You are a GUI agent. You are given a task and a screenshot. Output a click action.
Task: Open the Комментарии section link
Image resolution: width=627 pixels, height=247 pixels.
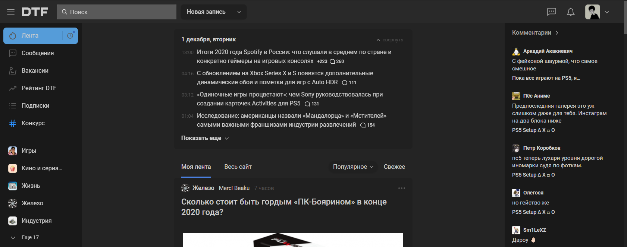[535, 33]
